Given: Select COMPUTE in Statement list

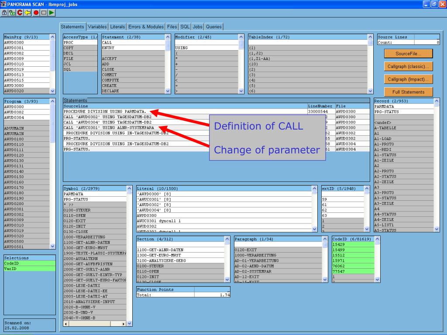Looking at the screenshot, I should tap(133, 80).
